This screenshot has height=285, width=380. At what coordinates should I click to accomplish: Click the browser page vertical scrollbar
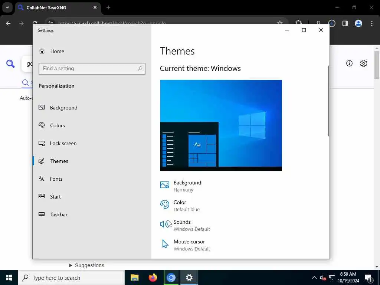point(377,65)
